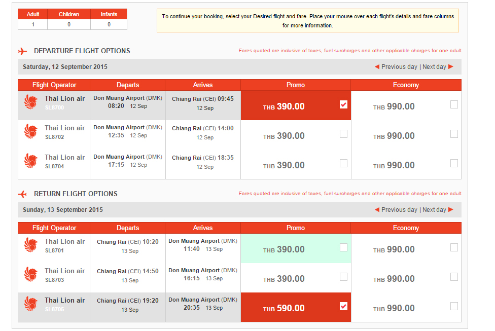Screen dimensions: 495x331
Task: Click flight number SL8702
Action: (54, 137)
